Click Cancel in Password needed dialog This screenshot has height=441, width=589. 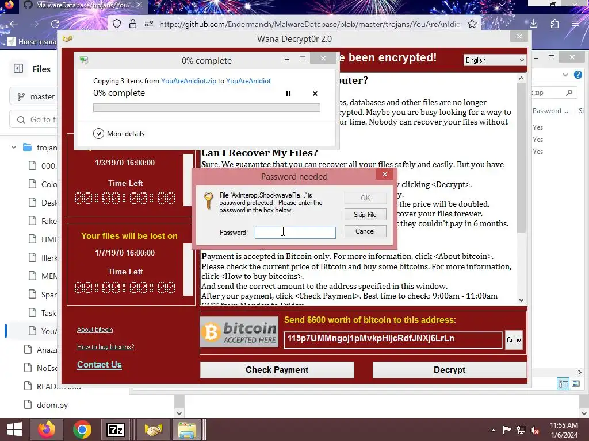[x=365, y=231]
